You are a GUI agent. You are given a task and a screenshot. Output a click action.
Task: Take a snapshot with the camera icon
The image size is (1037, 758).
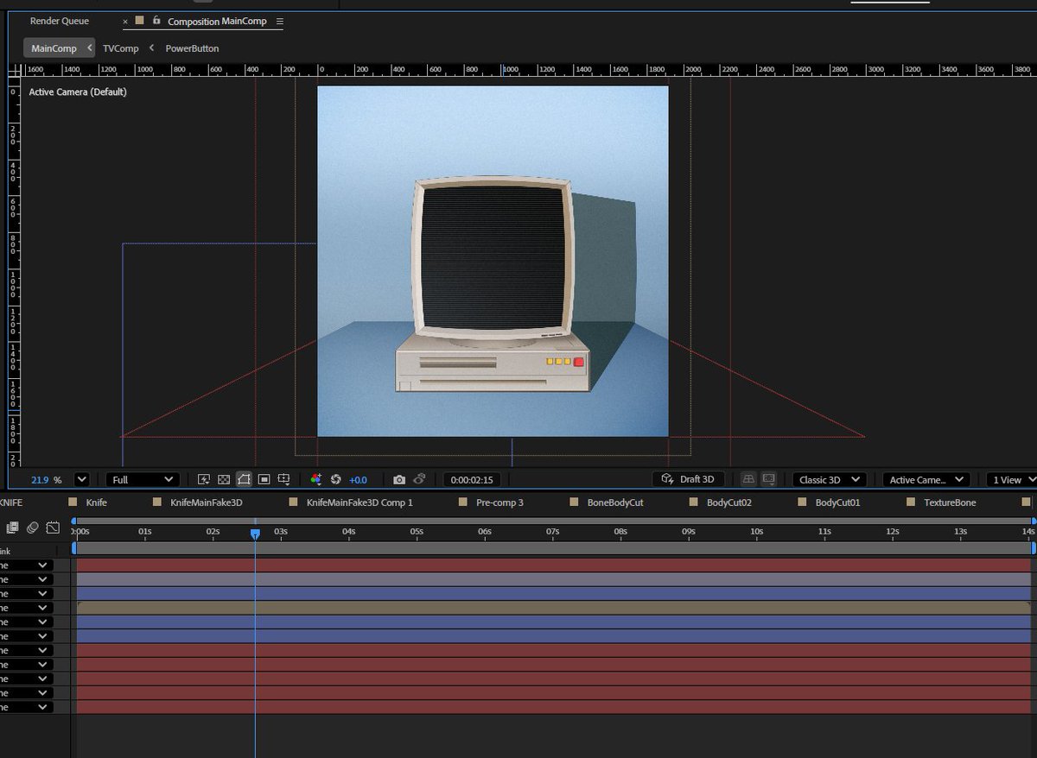point(398,479)
